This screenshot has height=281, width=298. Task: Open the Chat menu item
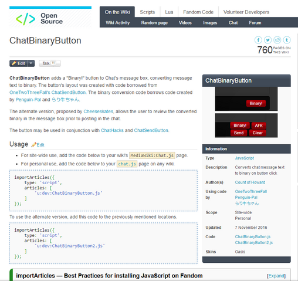click(233, 23)
